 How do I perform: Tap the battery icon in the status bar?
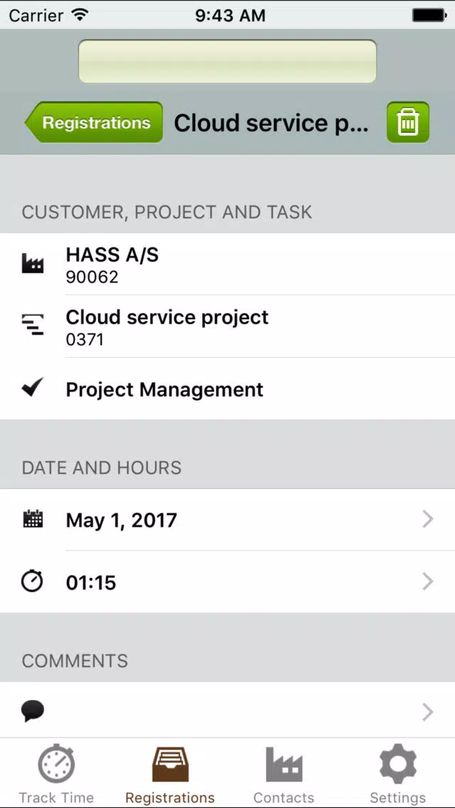429,15
